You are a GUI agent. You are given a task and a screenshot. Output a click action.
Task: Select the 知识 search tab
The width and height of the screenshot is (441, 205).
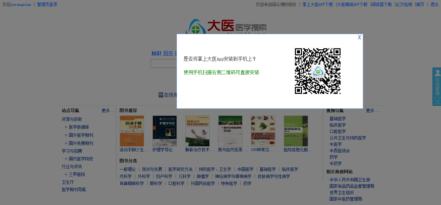[156, 53]
